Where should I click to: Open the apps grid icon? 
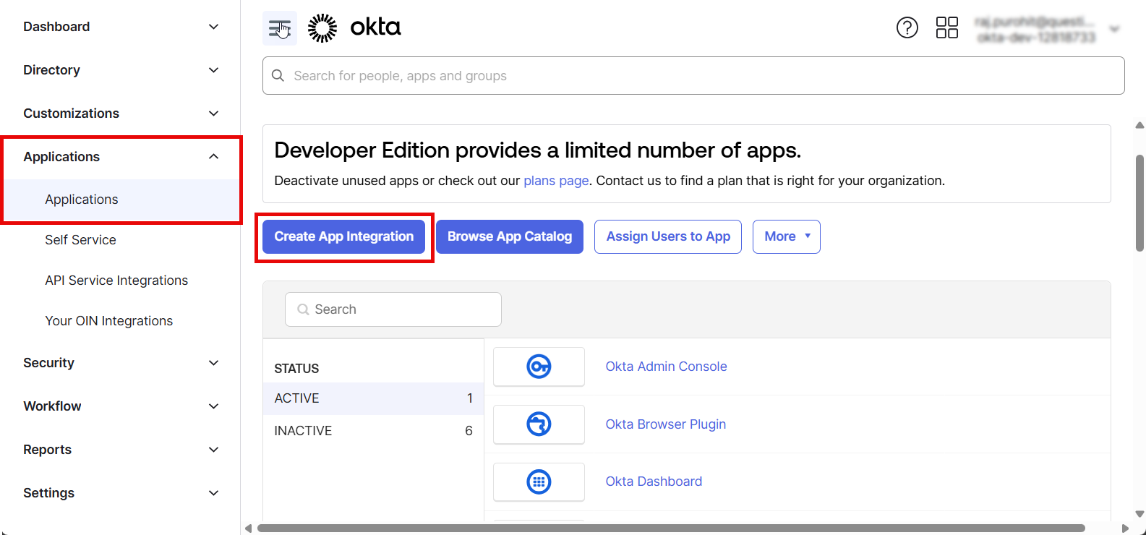946,27
